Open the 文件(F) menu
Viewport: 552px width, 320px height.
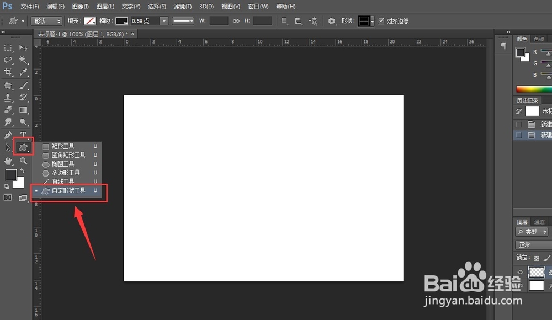pyautogui.click(x=30, y=6)
